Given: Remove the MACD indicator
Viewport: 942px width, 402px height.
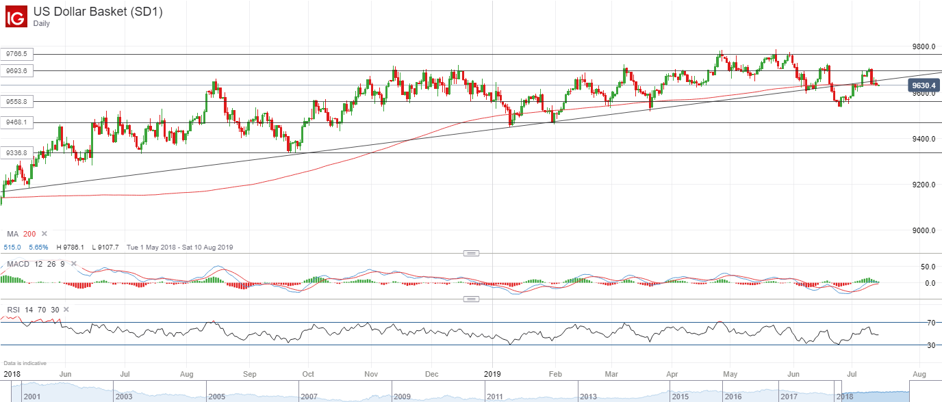Looking at the screenshot, I should click(75, 264).
